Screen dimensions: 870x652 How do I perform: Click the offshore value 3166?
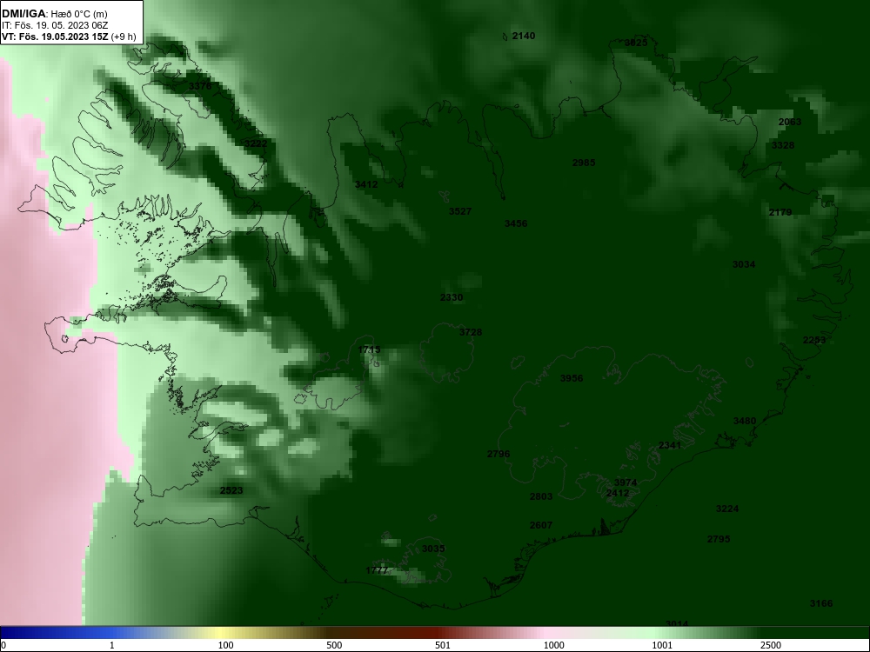tap(820, 604)
